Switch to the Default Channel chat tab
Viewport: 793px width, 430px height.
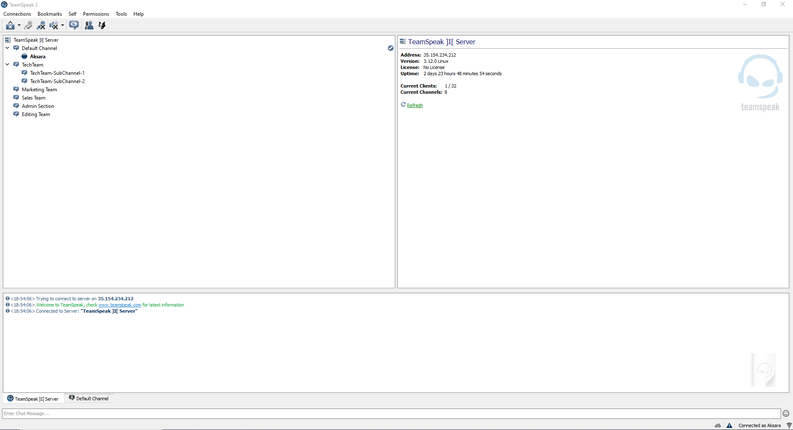click(89, 399)
